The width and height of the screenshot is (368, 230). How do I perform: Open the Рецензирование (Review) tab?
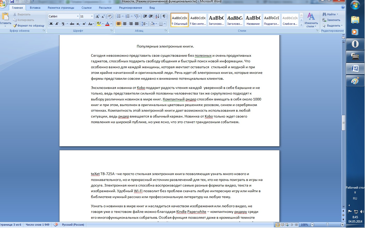coord(131,8)
